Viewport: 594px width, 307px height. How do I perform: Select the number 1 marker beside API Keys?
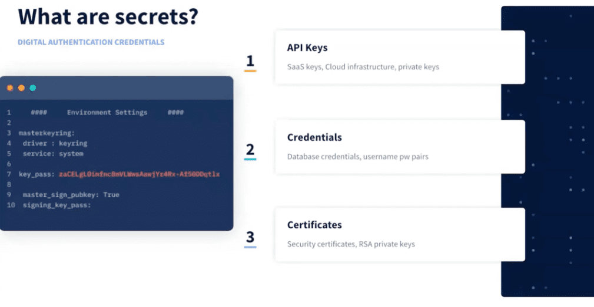(x=250, y=61)
